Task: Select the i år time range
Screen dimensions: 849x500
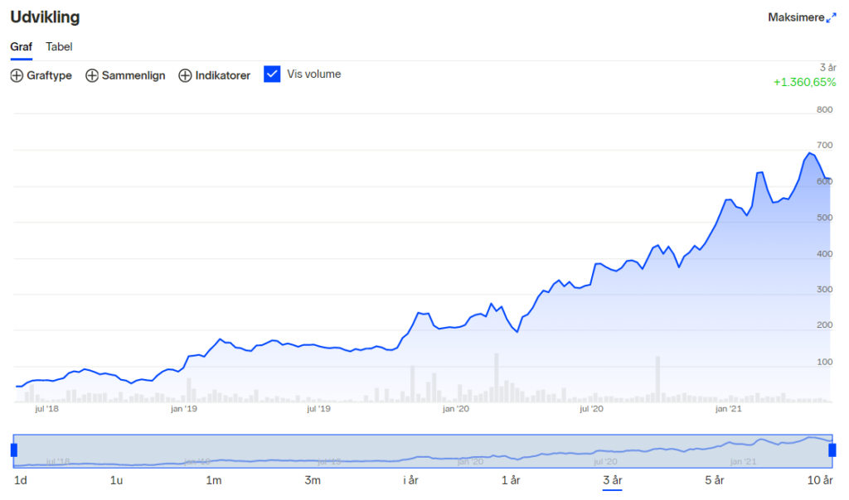Action: click(410, 480)
